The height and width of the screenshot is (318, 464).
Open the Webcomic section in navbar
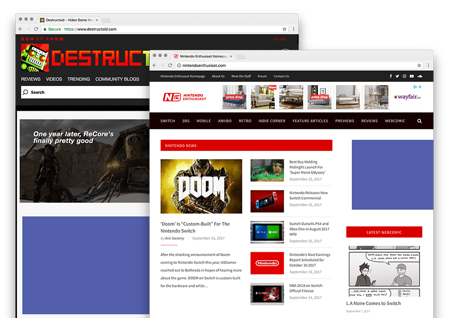pyautogui.click(x=395, y=121)
